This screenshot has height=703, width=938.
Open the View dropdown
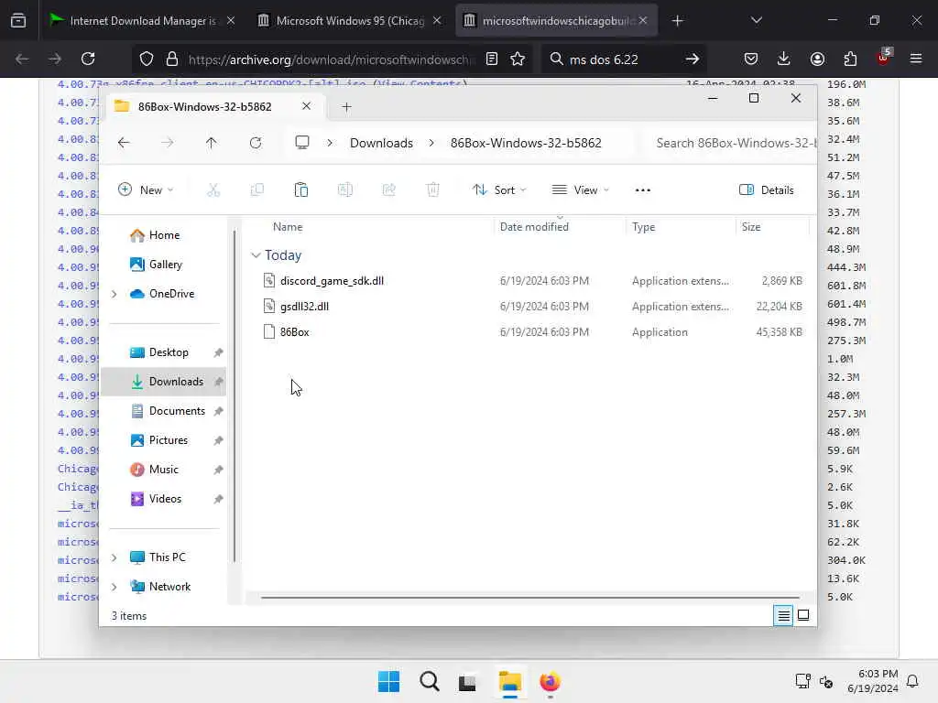click(x=580, y=190)
